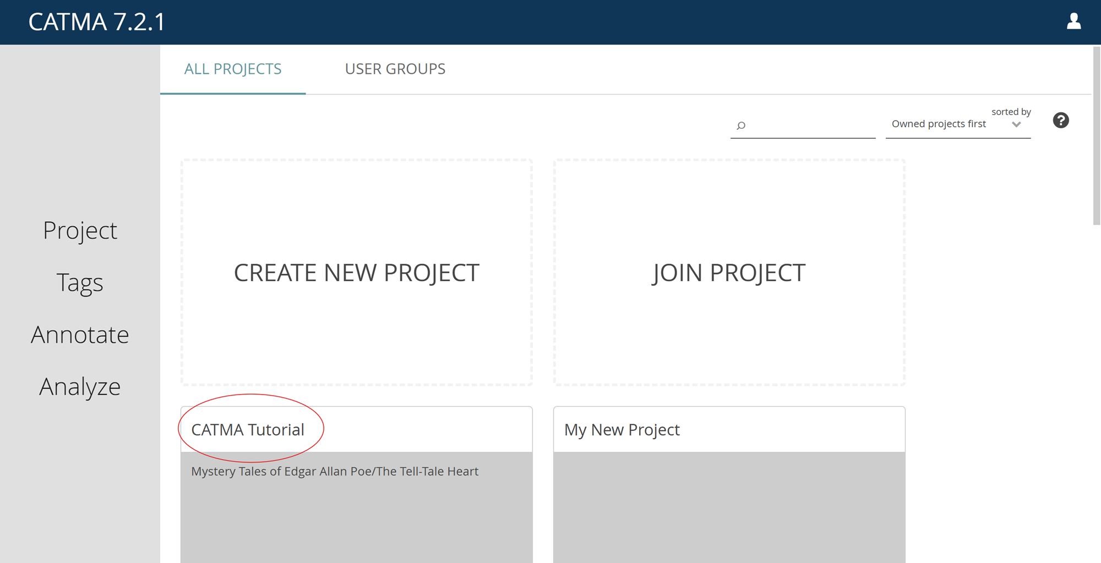This screenshot has width=1101, height=563.
Task: Click the search magnifier icon
Action: 741,125
